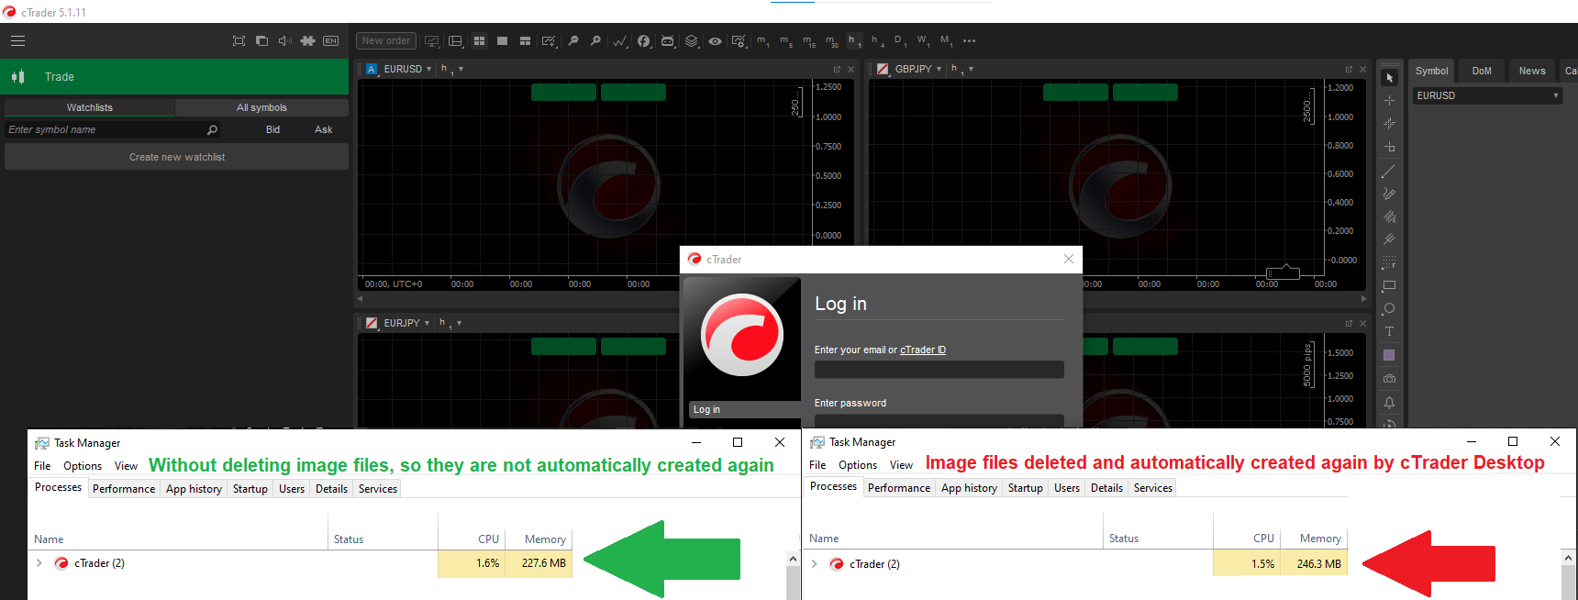Click the detach windows layout icon

click(x=261, y=40)
